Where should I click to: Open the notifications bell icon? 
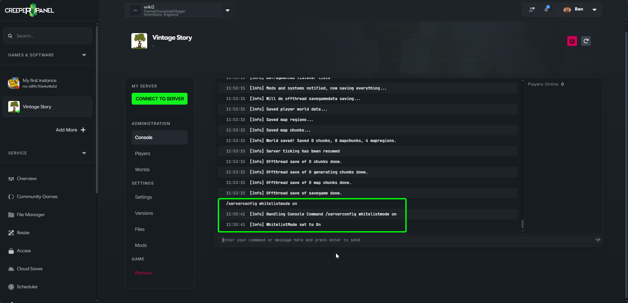[547, 9]
